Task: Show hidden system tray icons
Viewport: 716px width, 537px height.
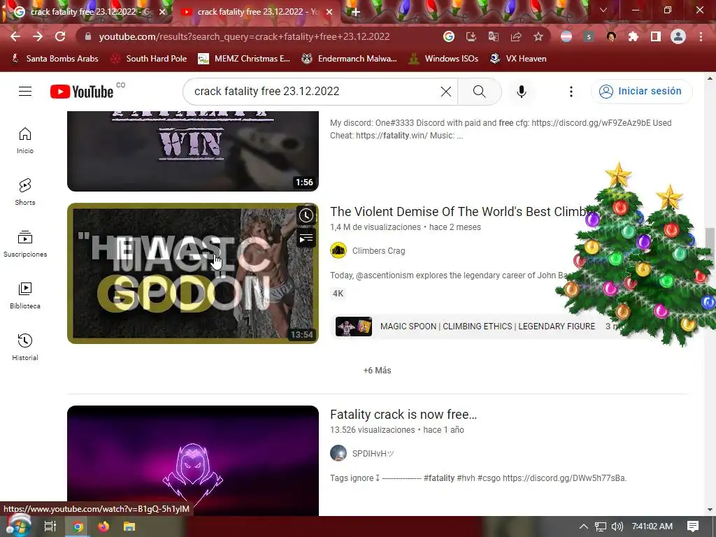Action: (584, 527)
